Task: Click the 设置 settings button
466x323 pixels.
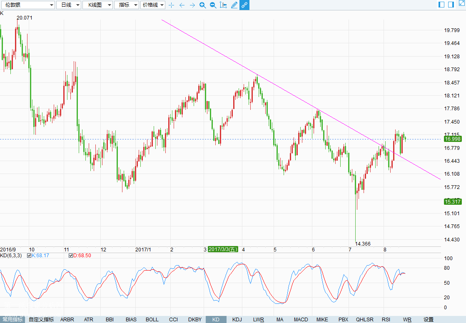Action: tap(429, 320)
